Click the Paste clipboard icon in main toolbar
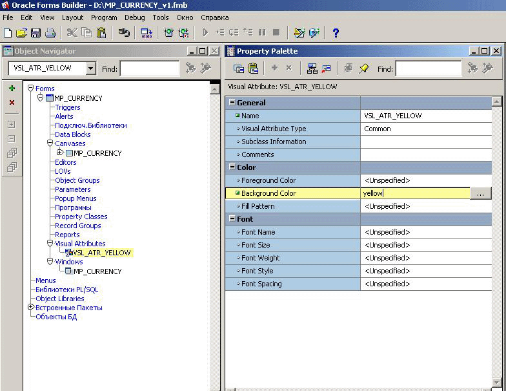This screenshot has height=391, width=506. [101, 32]
